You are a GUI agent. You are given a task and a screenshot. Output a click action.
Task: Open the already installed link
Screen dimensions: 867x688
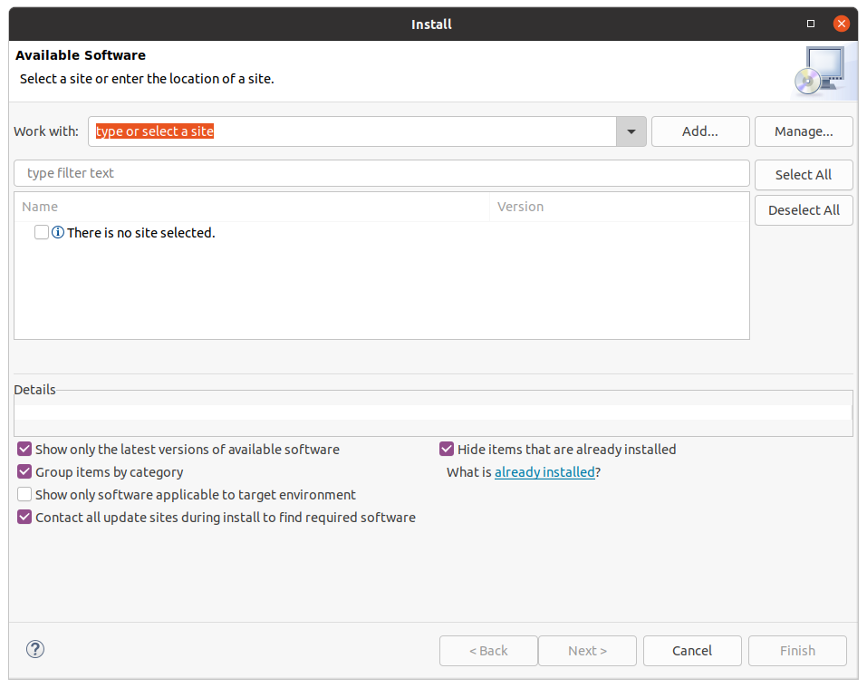[544, 471]
